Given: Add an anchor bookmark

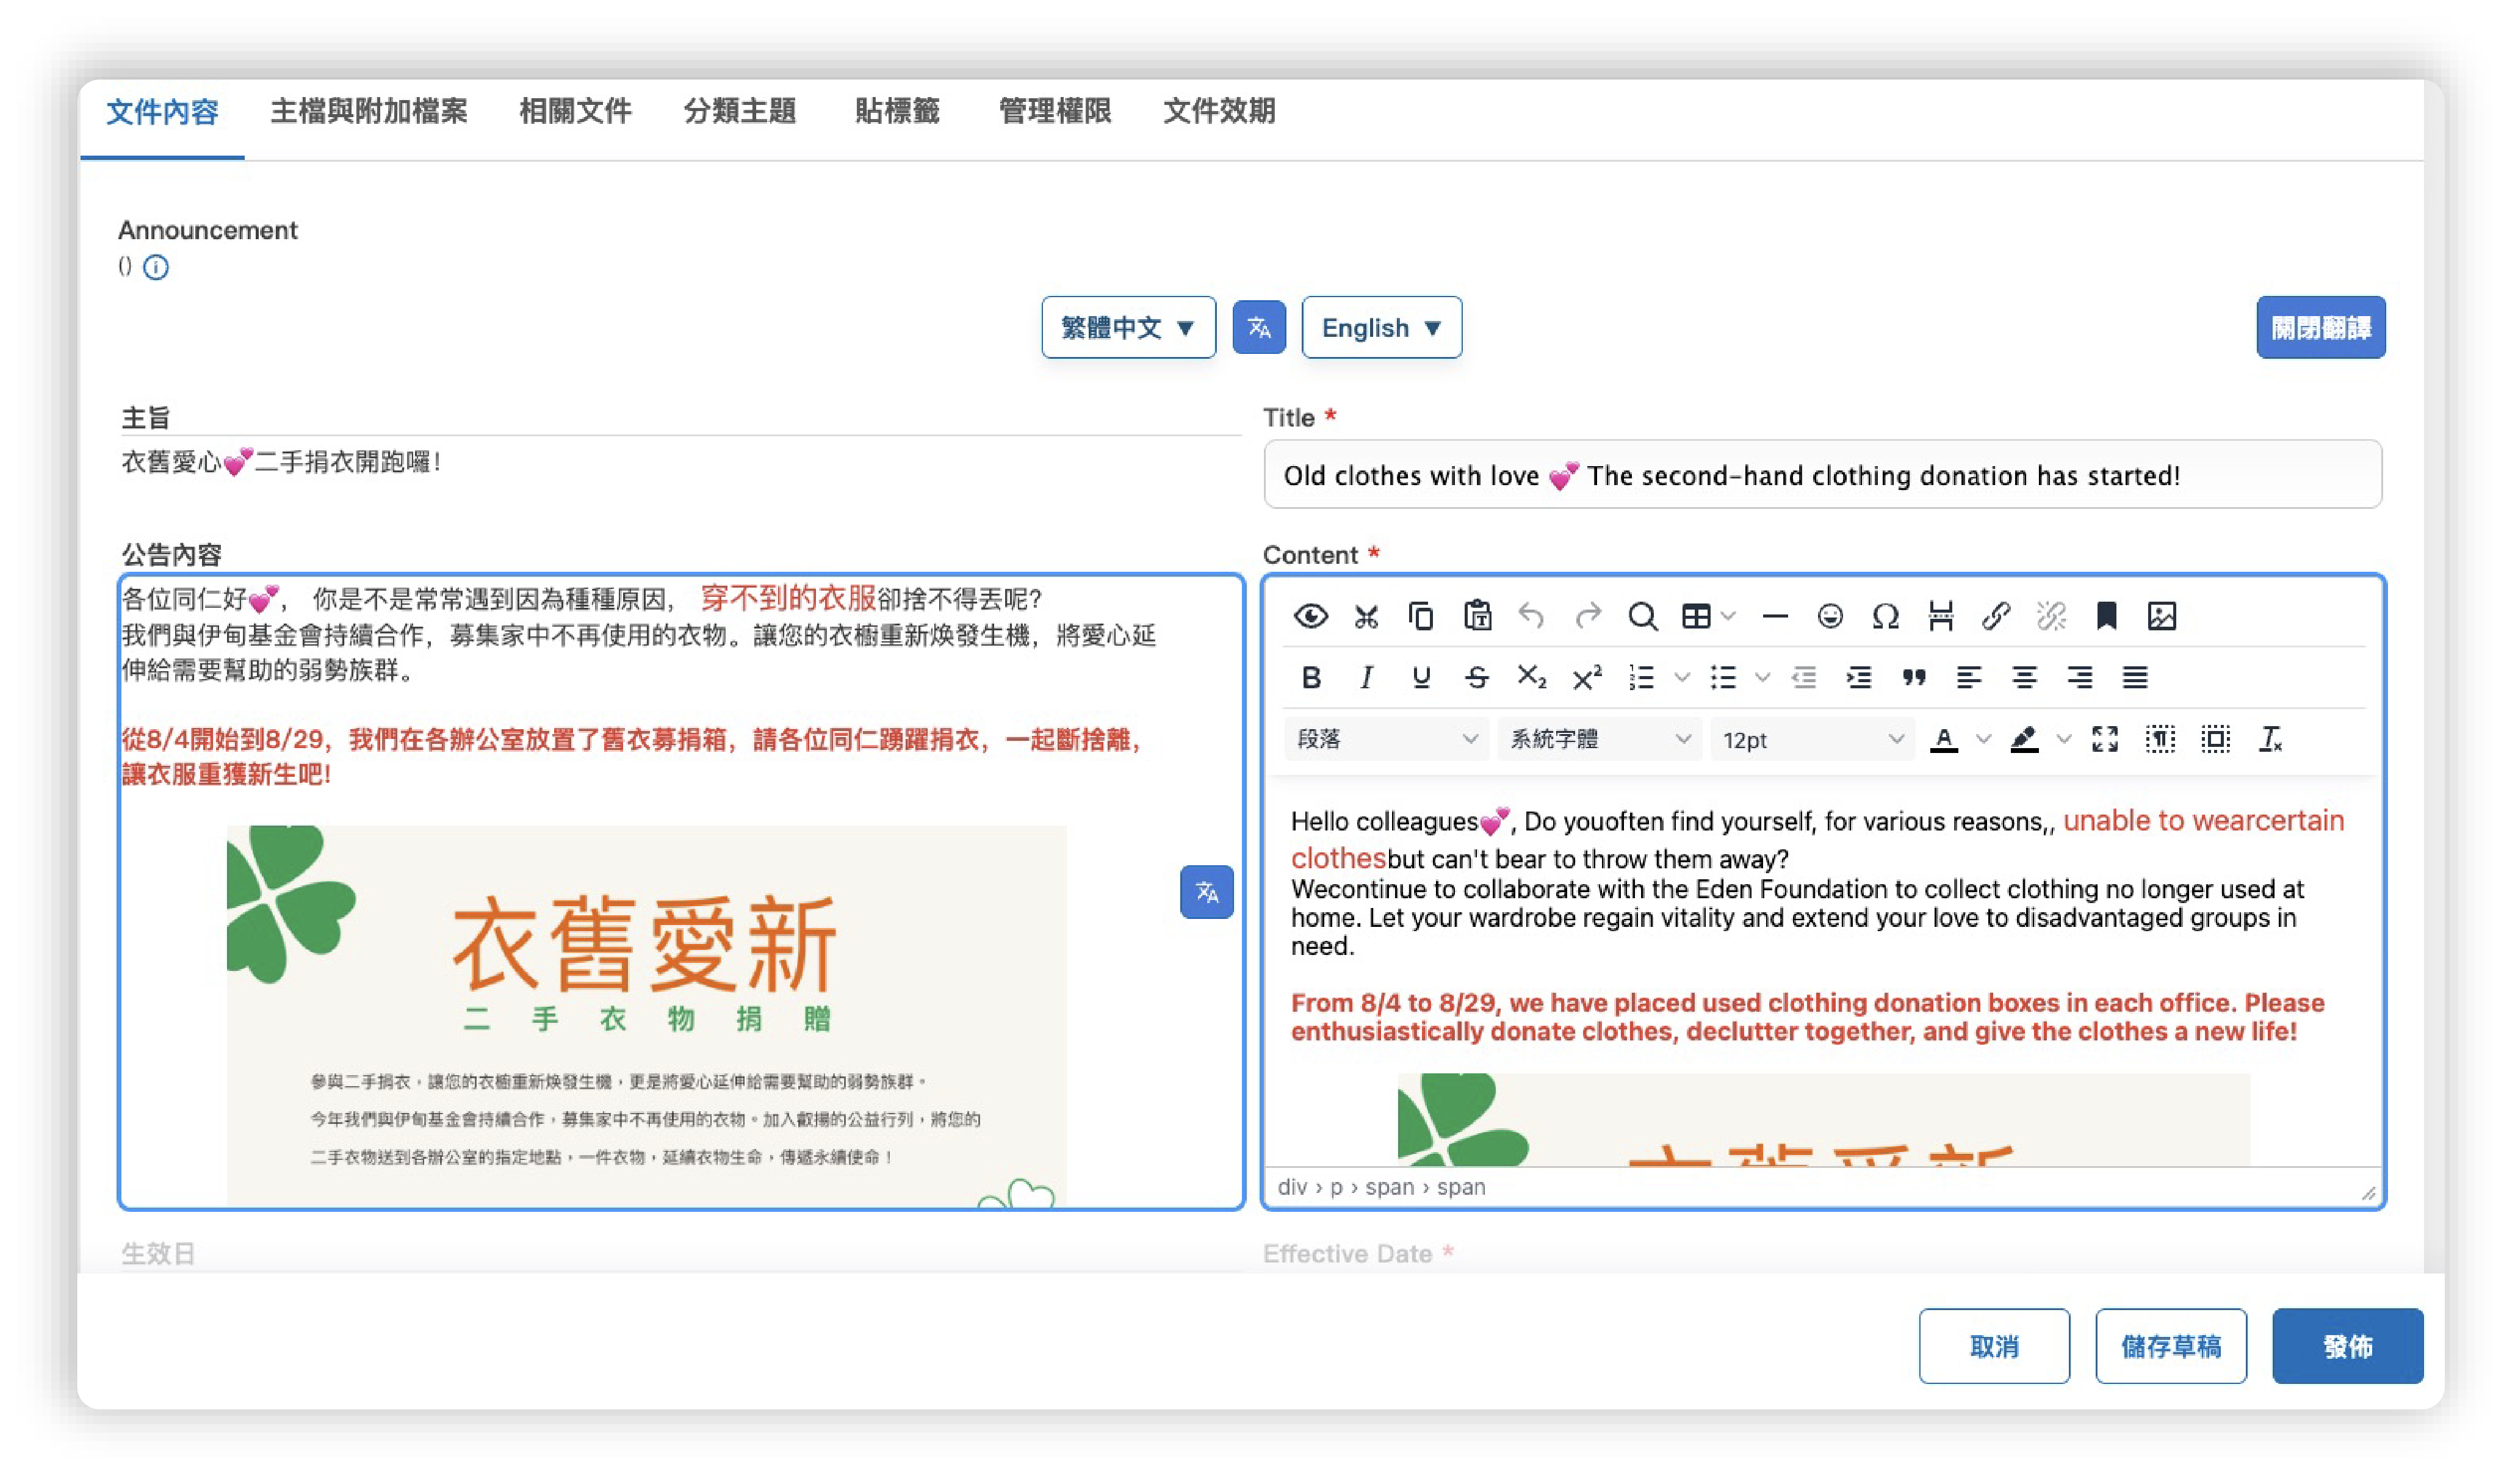Looking at the screenshot, I should tap(2107, 616).
